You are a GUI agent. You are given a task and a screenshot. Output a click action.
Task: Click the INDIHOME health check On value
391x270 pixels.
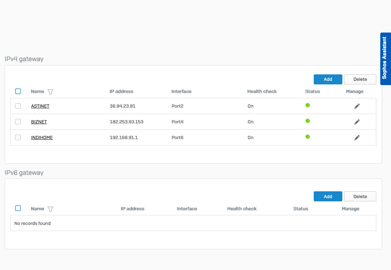click(x=250, y=137)
